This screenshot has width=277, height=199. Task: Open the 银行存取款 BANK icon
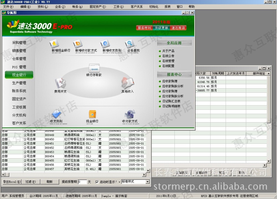(94, 68)
